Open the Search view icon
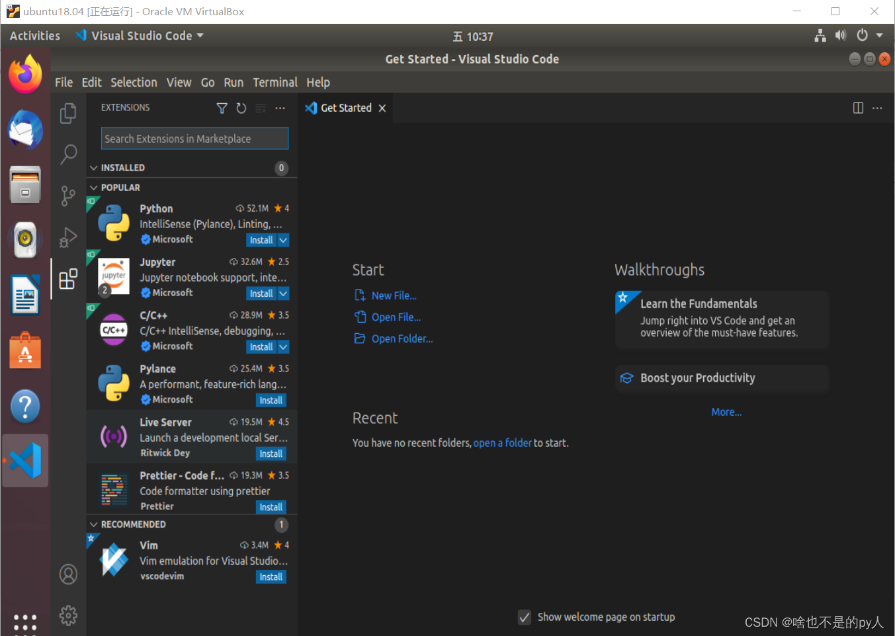 (68, 154)
